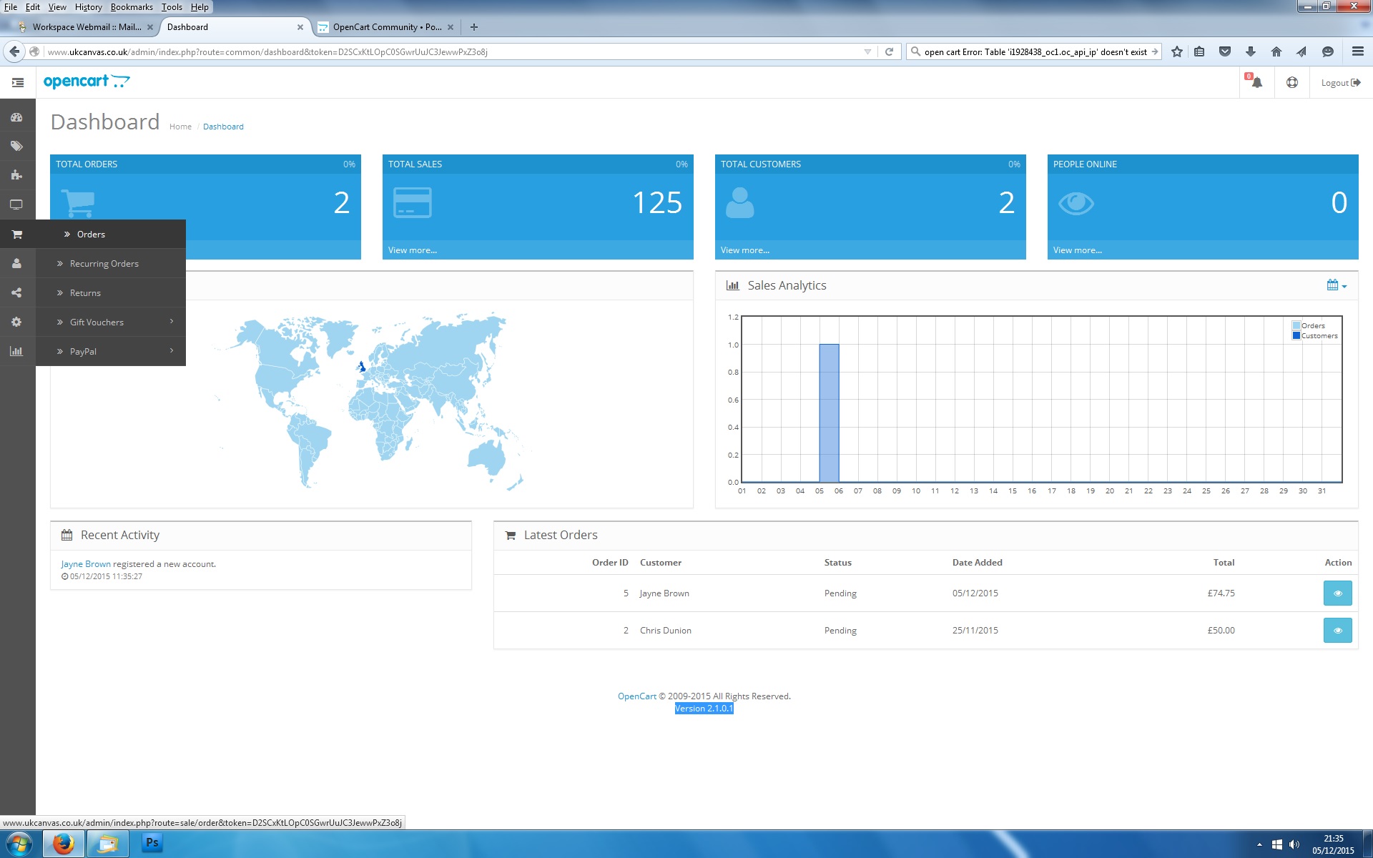The height and width of the screenshot is (858, 1373).
Task: Click the Version 2.1.0.1 footer text
Action: [x=704, y=709]
